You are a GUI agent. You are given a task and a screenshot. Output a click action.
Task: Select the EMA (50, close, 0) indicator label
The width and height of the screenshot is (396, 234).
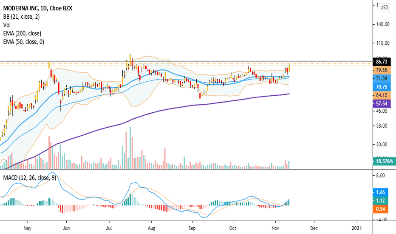pyautogui.click(x=24, y=42)
